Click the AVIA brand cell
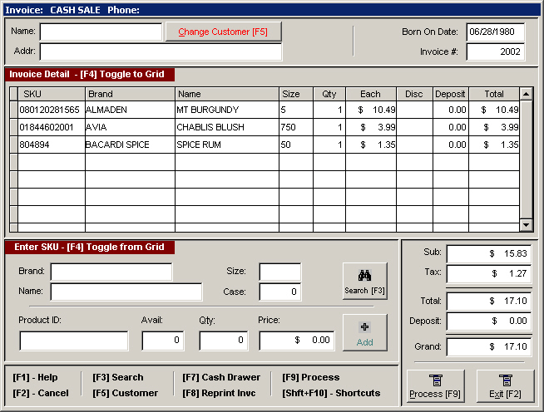Viewport: 544px width, 412px height. (x=130, y=127)
